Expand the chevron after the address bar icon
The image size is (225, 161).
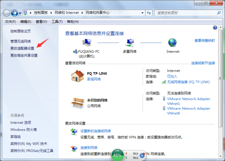(x=31, y=13)
